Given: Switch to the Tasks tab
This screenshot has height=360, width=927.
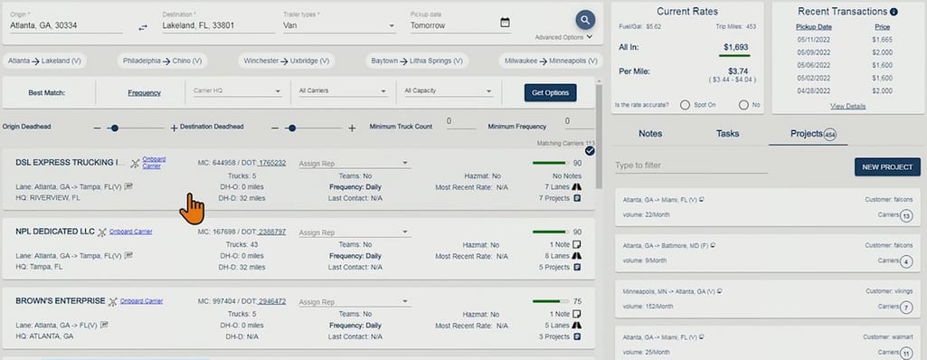Looking at the screenshot, I should tap(727, 134).
